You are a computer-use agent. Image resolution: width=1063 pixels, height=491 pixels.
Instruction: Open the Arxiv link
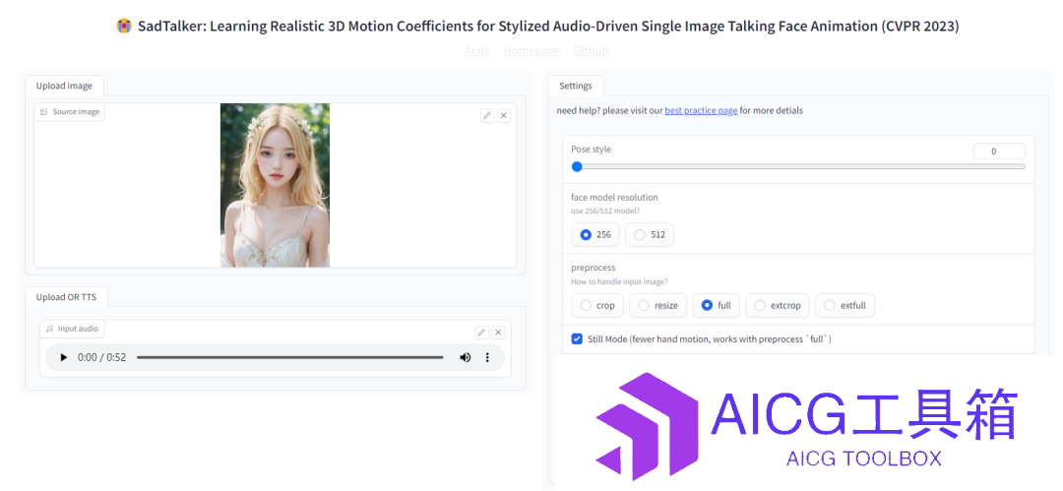[477, 50]
